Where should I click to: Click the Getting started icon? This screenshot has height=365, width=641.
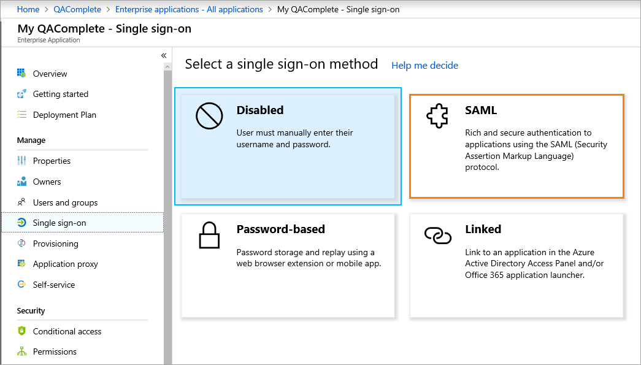(21, 94)
